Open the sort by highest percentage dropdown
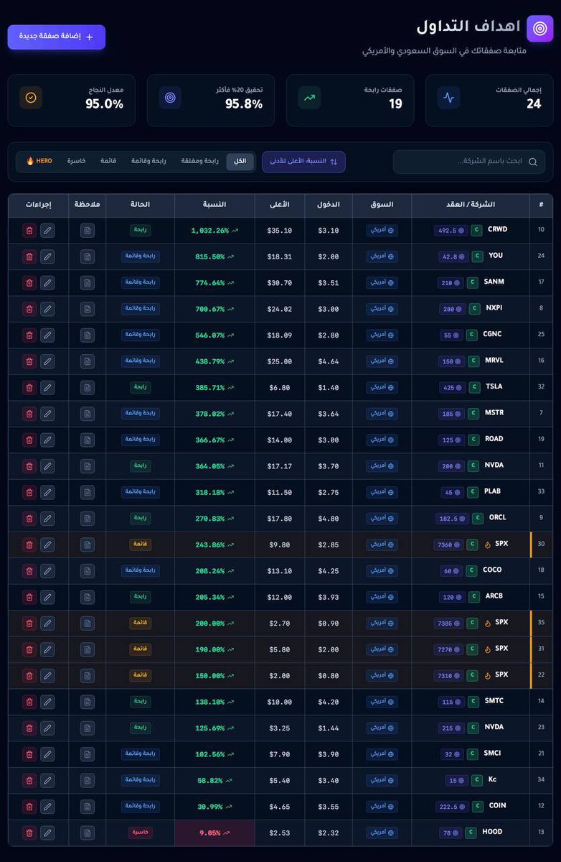This screenshot has width=561, height=862. click(x=303, y=162)
